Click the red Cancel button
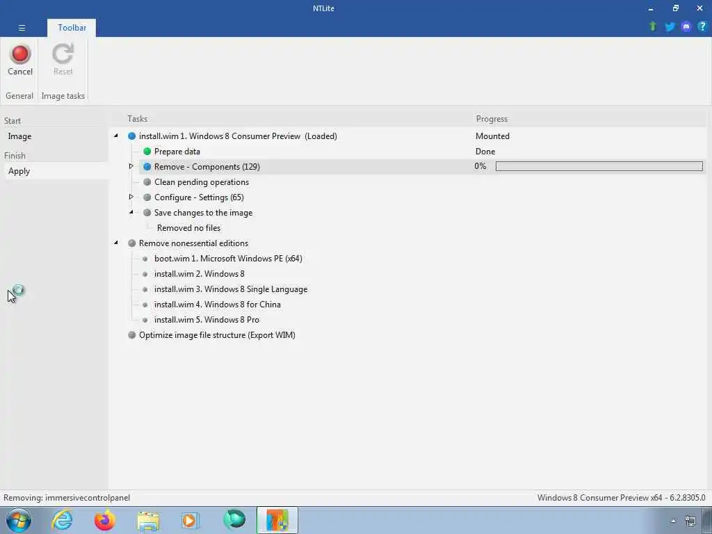 click(x=20, y=60)
